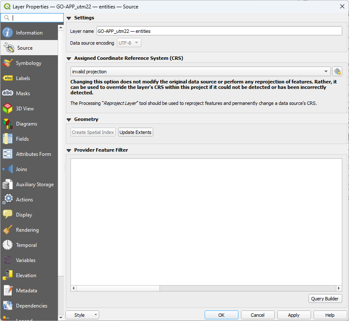Open the Symbology panel
The height and width of the screenshot is (321, 349).
(29, 63)
